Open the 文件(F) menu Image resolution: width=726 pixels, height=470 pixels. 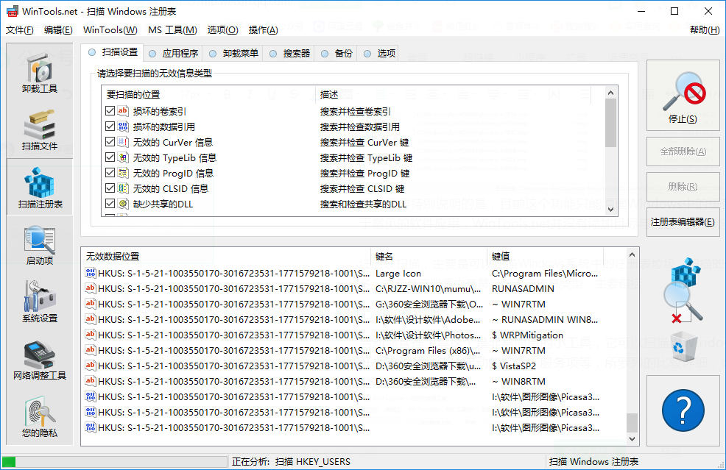point(19,30)
